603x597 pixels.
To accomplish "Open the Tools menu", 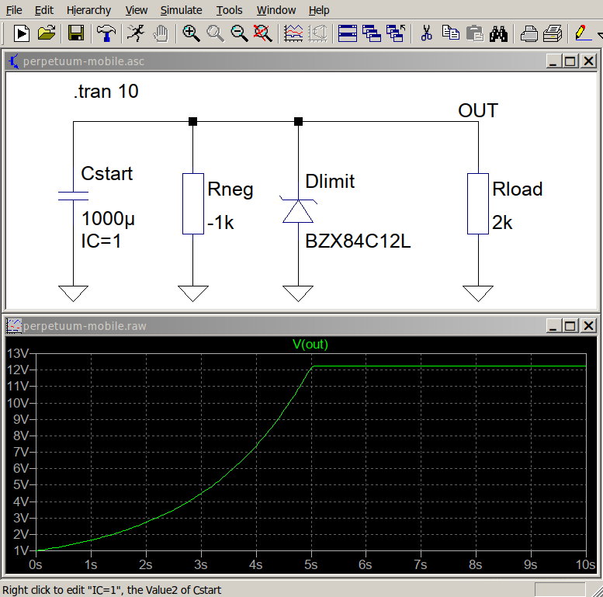I will point(229,10).
